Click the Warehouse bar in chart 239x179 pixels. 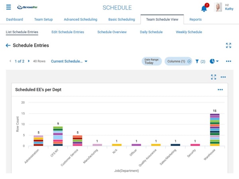pos(215,130)
